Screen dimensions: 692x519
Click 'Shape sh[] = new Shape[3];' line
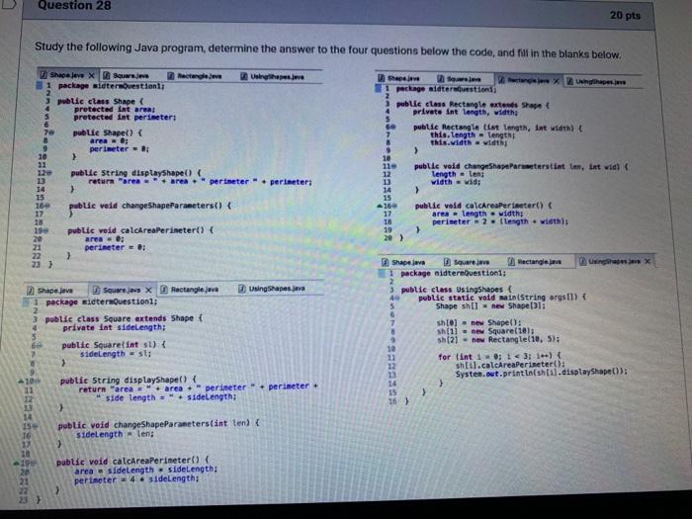(x=490, y=305)
